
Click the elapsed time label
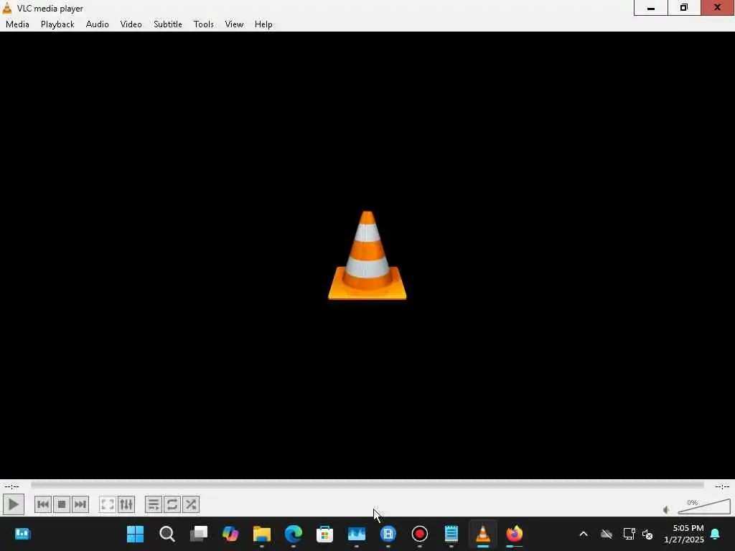11,486
